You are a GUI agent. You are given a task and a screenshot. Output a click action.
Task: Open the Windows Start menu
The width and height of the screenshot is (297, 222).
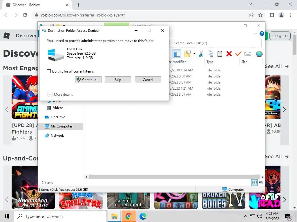point(7,216)
